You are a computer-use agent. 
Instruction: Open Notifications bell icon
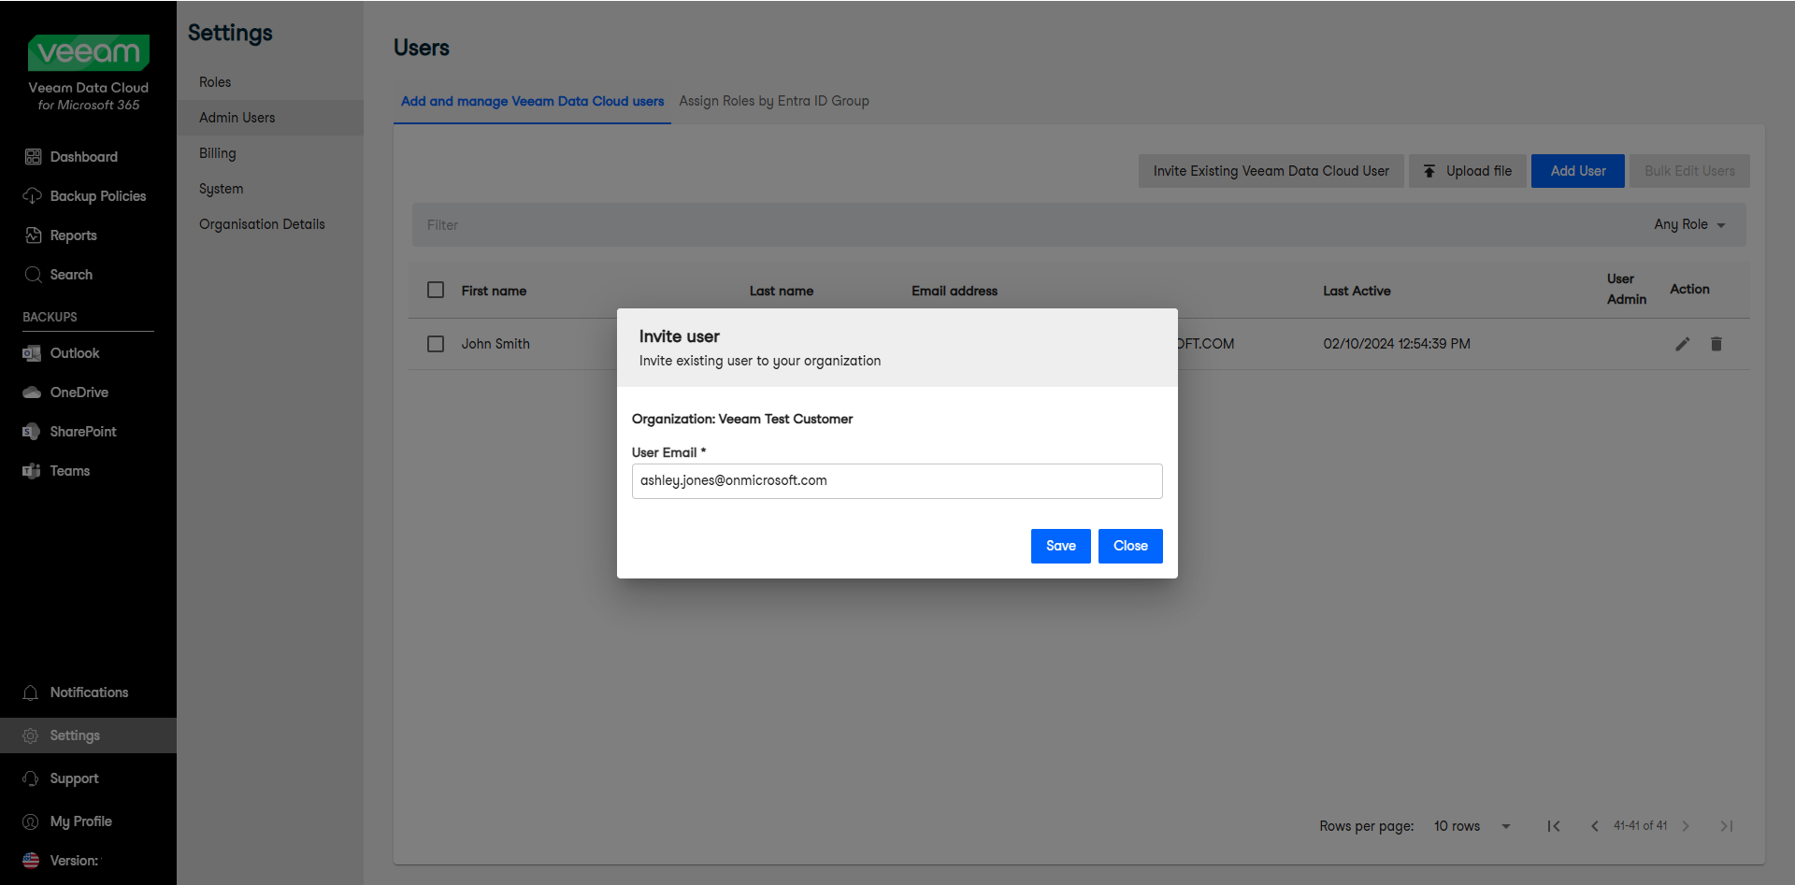pos(31,692)
